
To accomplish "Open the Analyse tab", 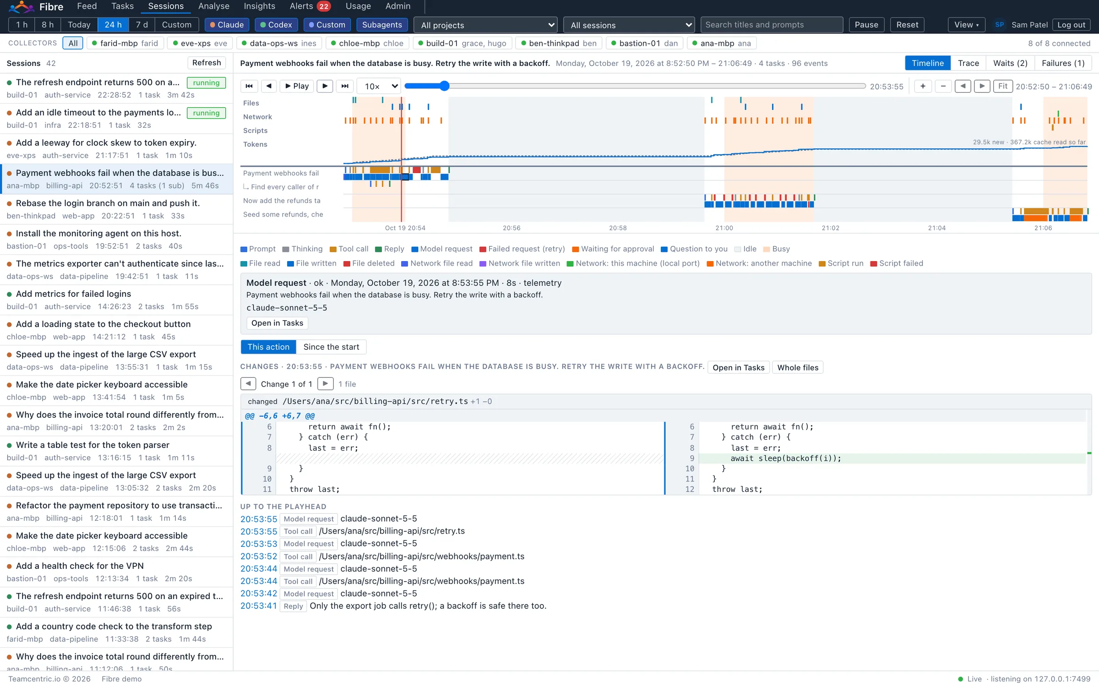I will tap(214, 6).
